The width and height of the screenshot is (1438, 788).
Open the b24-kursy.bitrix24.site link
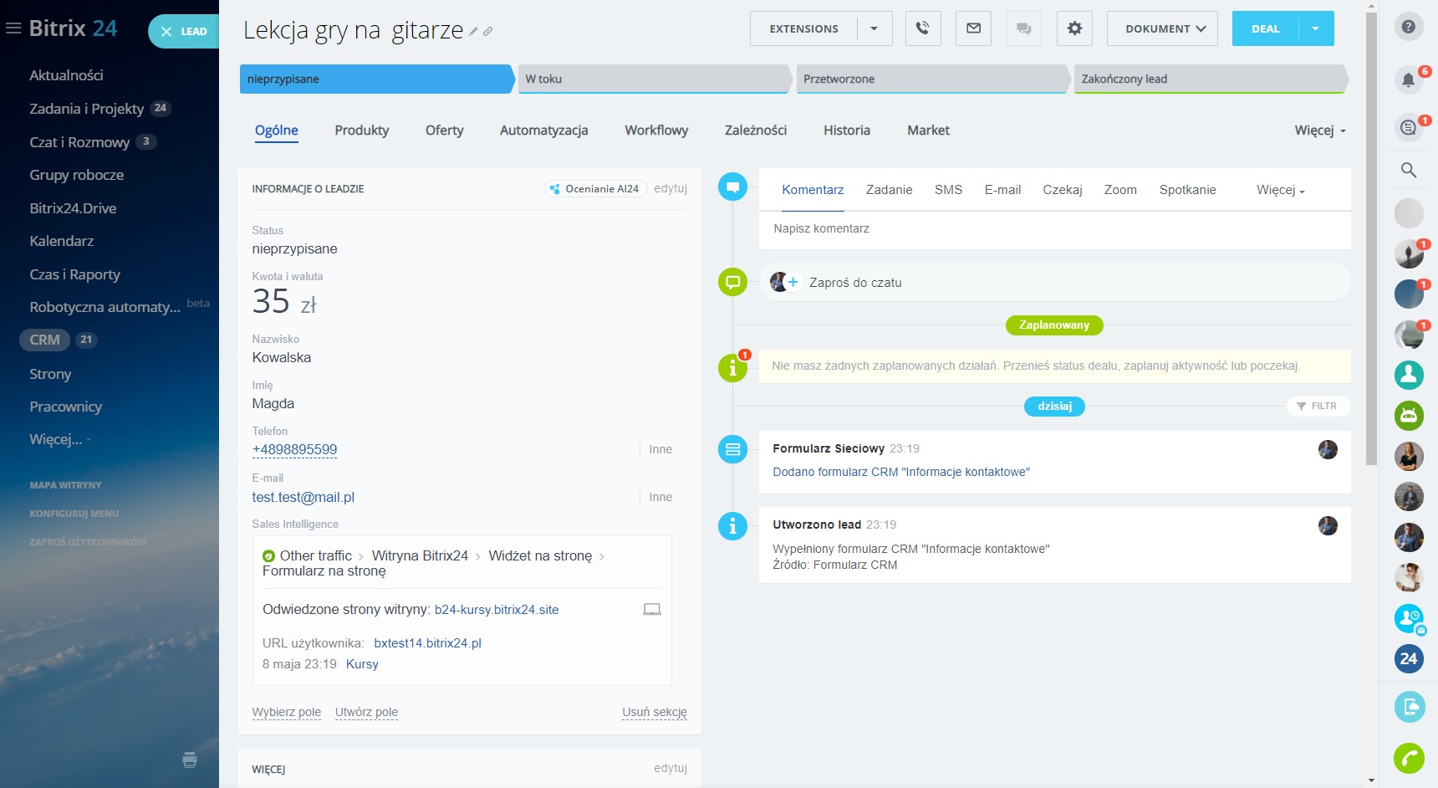pyautogui.click(x=497, y=610)
